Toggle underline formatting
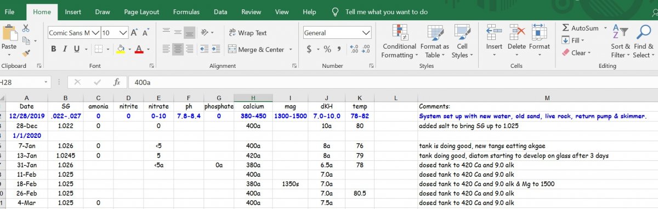The image size is (658, 209). [77, 49]
